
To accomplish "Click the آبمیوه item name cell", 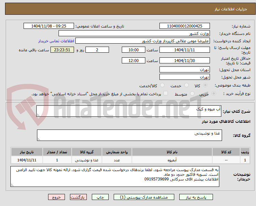I will [x=172, y=160].
